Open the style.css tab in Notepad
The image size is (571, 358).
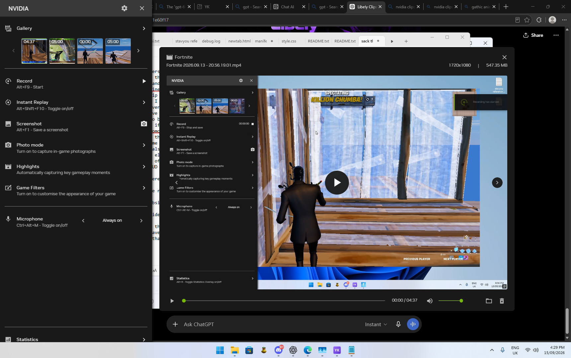[x=289, y=41]
